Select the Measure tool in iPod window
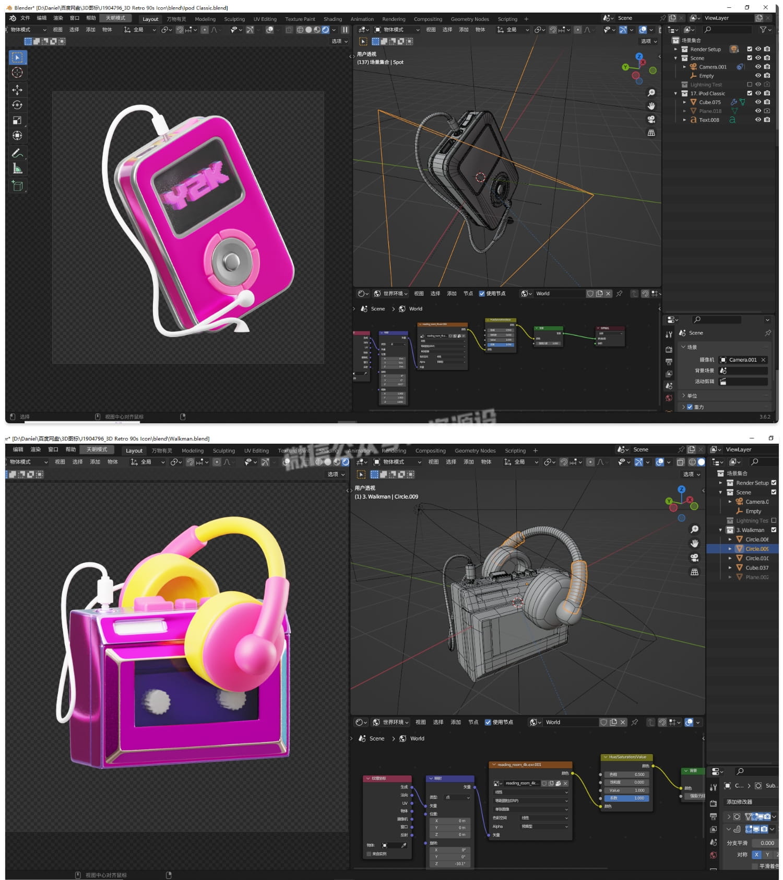The image size is (783, 880). pyautogui.click(x=17, y=168)
